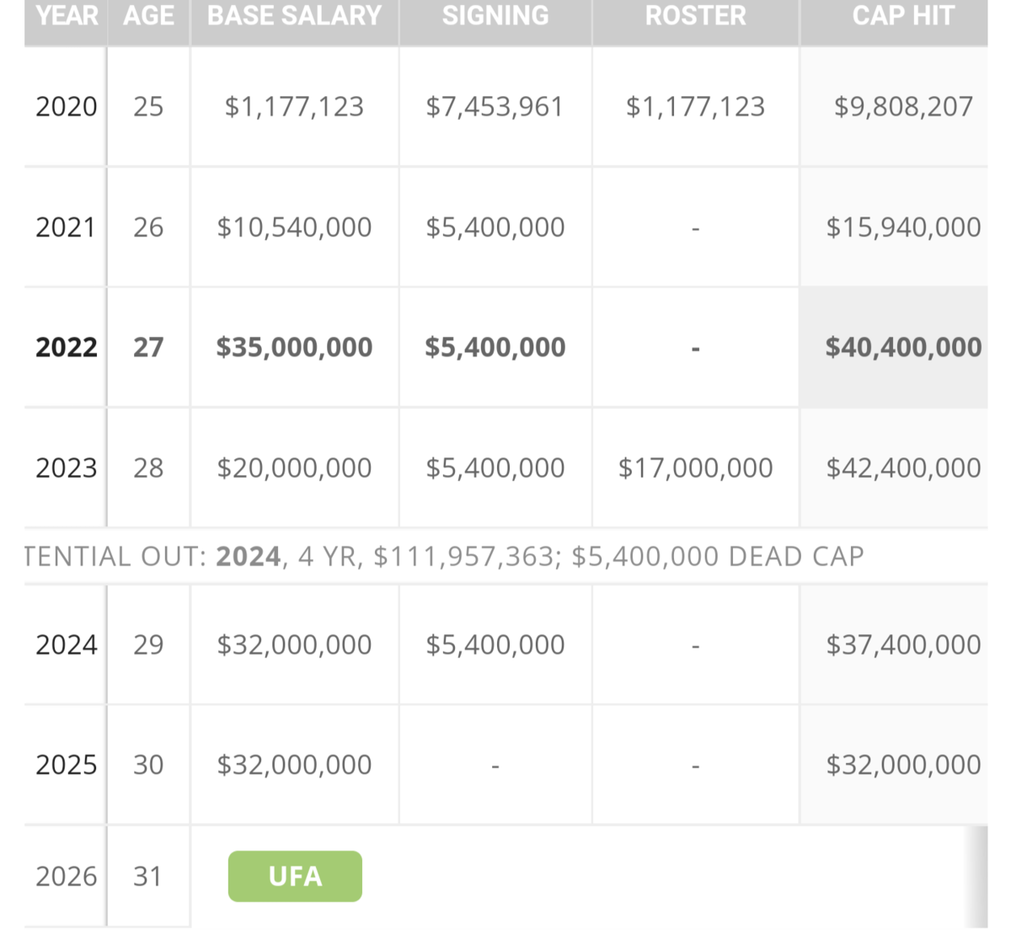The height and width of the screenshot is (939, 1011).
Task: Click the green UFA badge
Action: [295, 877]
